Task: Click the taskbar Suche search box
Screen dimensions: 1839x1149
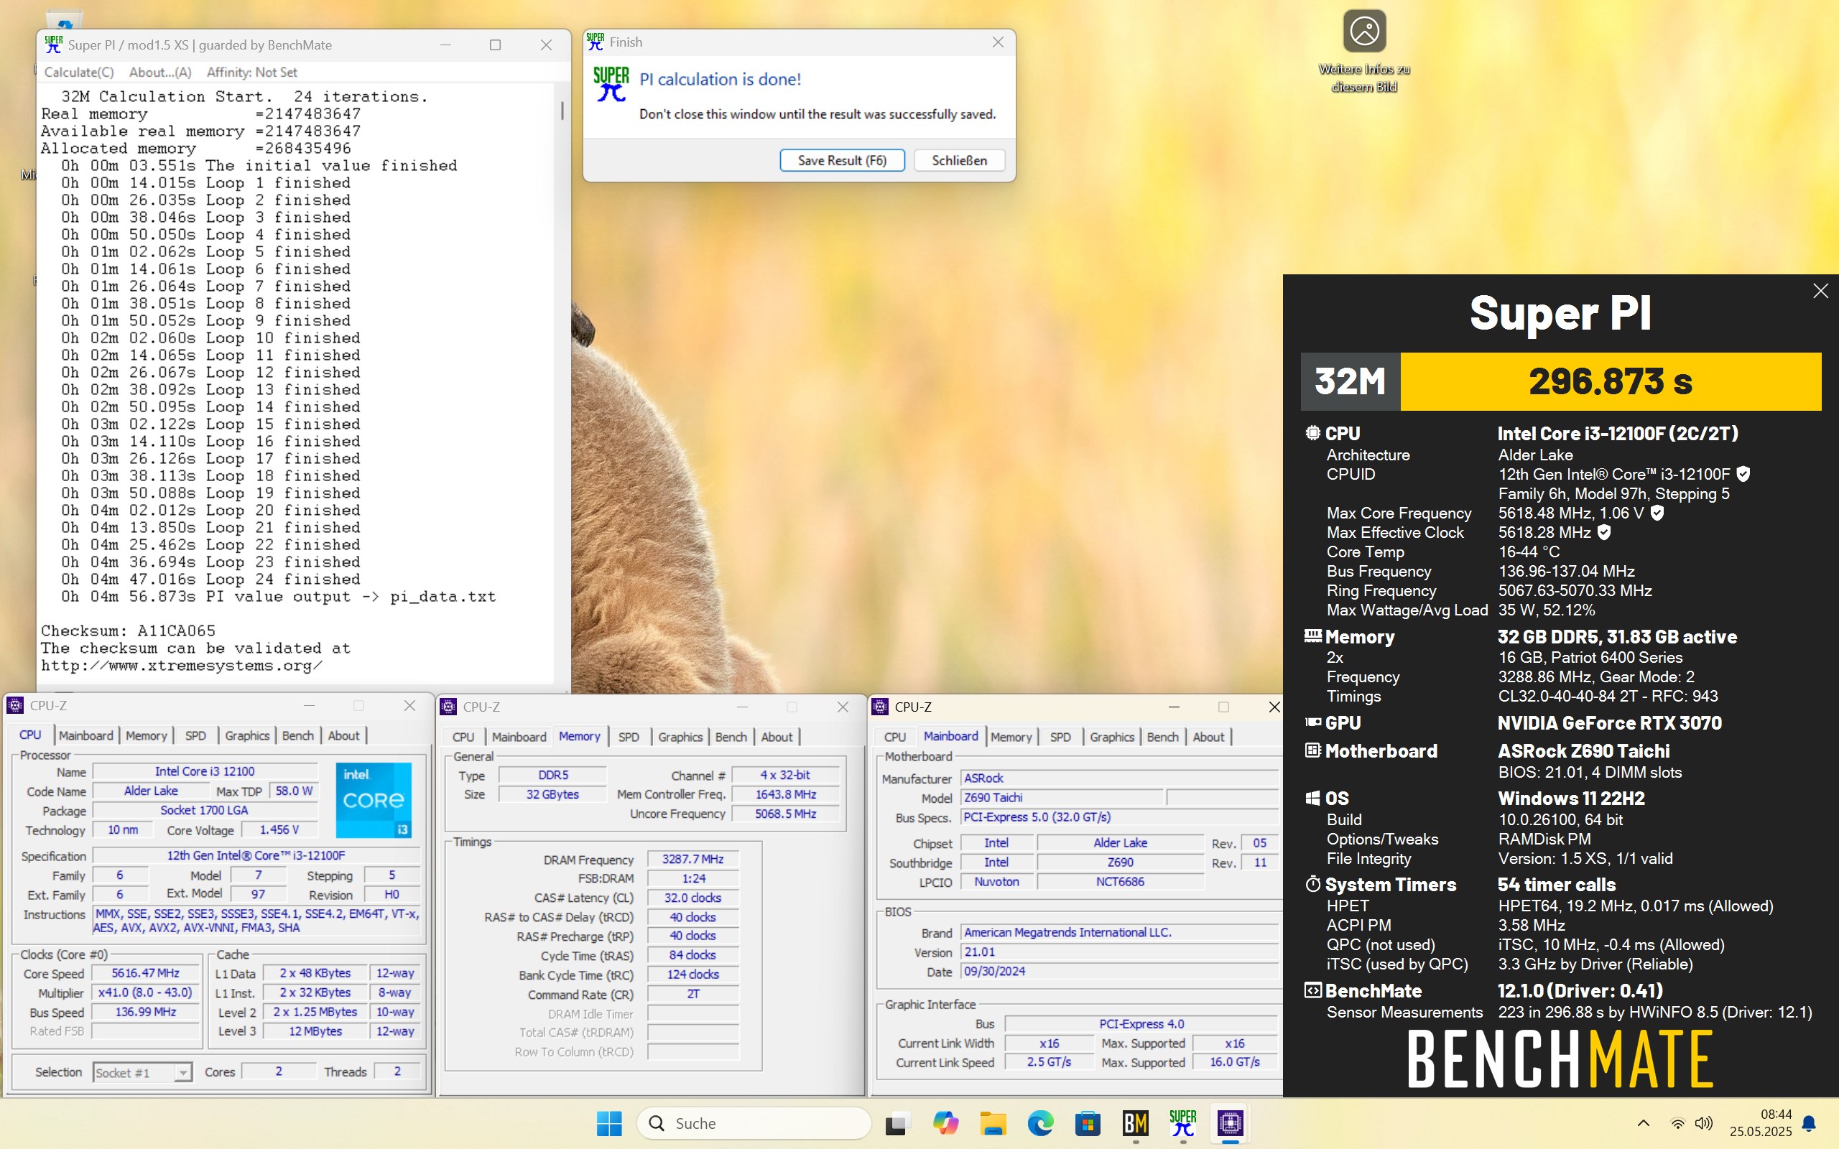Action: click(754, 1123)
